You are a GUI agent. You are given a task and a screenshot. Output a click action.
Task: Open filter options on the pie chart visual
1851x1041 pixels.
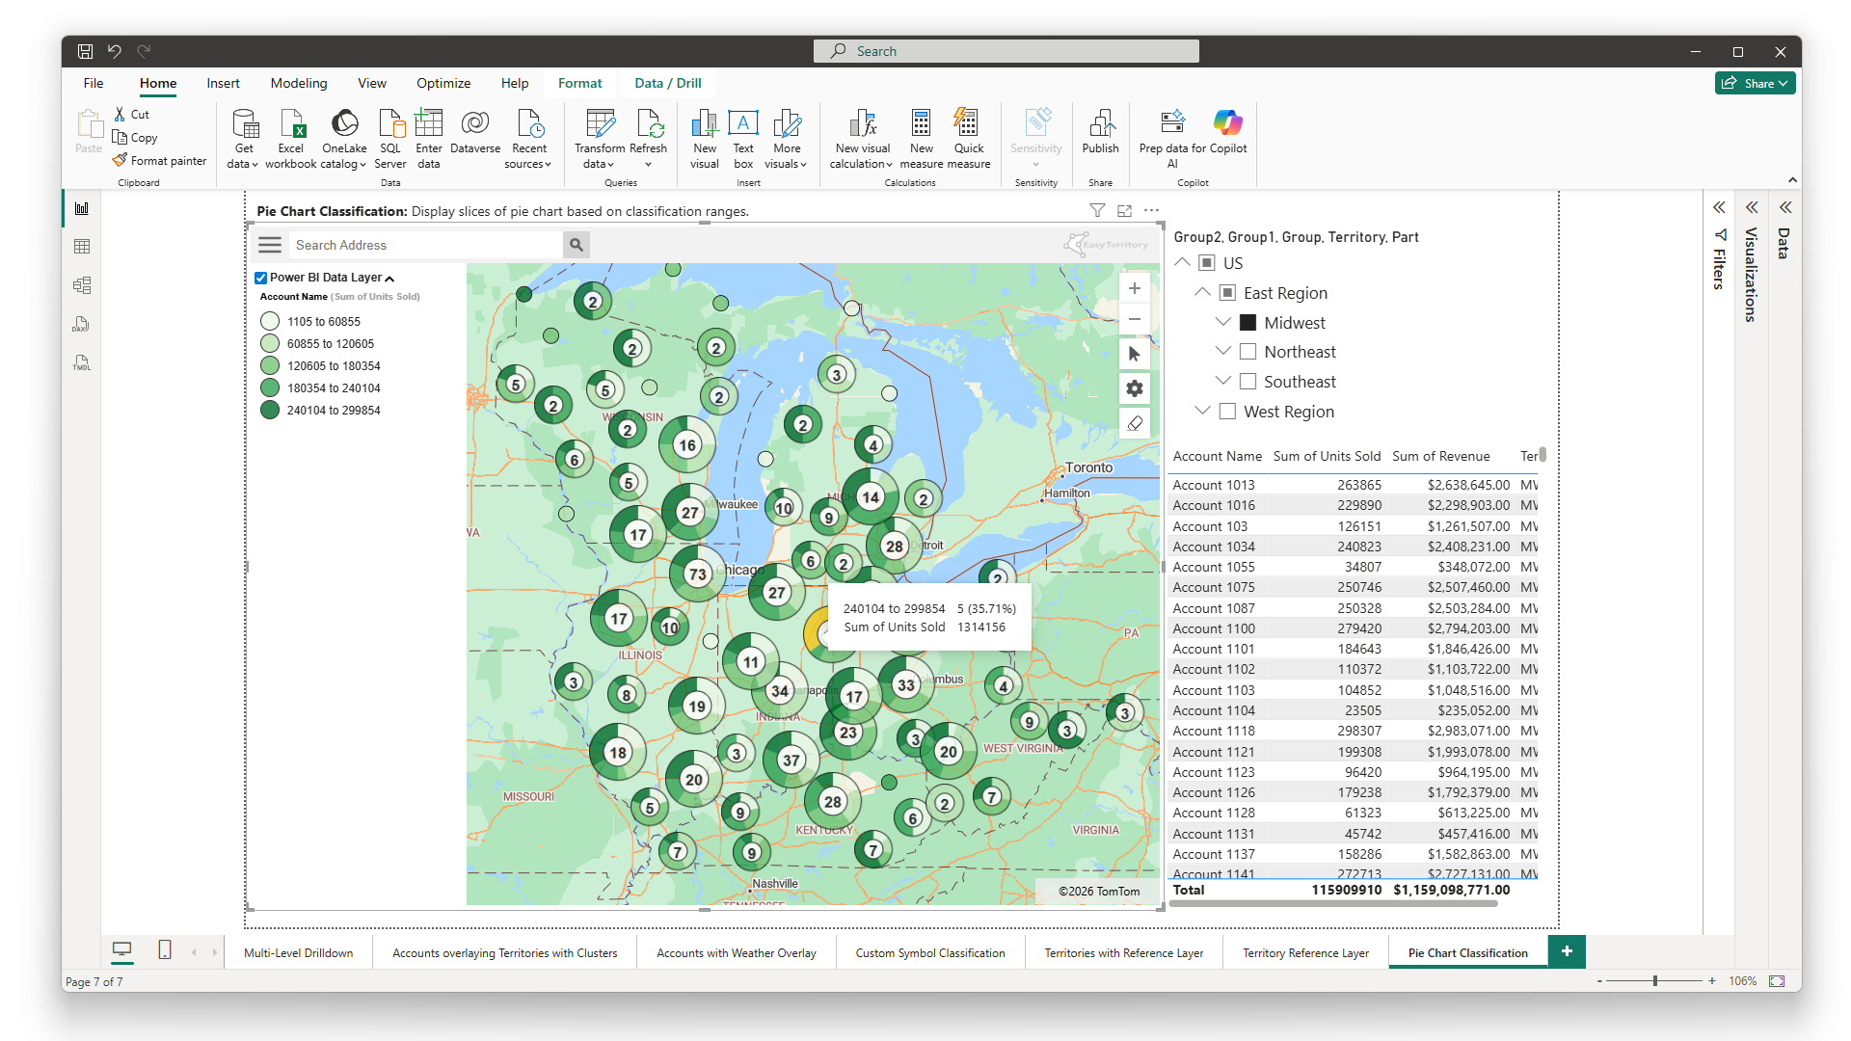coord(1097,210)
